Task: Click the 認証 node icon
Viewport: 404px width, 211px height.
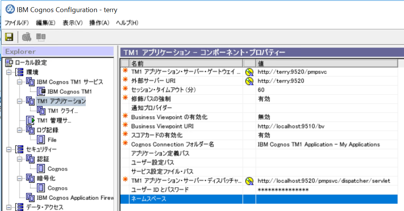Action: (x=30, y=159)
